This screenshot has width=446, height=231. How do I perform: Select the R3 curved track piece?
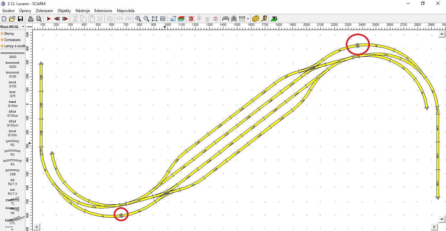pos(12,151)
